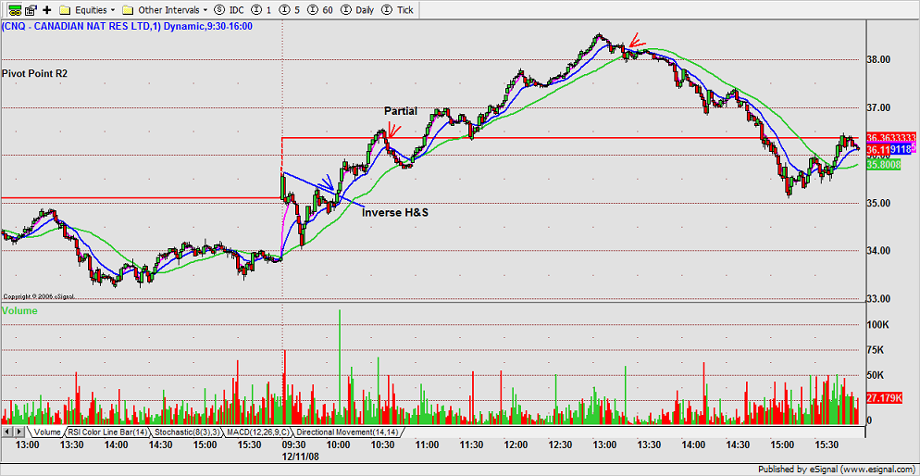Switch to the 1 minute interval
The width and height of the screenshot is (920, 476).
click(261, 10)
